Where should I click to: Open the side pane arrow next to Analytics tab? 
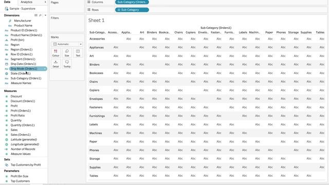coord(45,2)
